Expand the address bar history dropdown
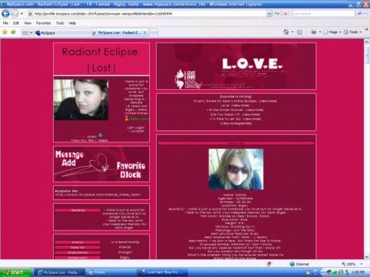370x277 pixels. tap(269, 14)
